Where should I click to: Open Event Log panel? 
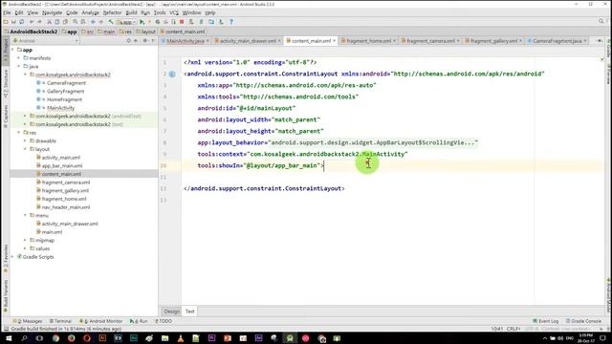click(x=546, y=321)
